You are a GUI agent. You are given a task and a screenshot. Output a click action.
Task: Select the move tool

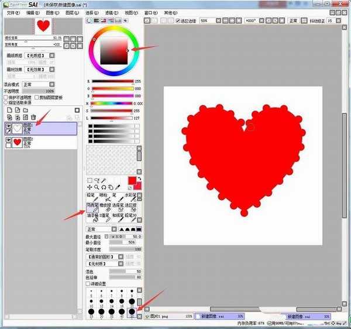coord(90,187)
